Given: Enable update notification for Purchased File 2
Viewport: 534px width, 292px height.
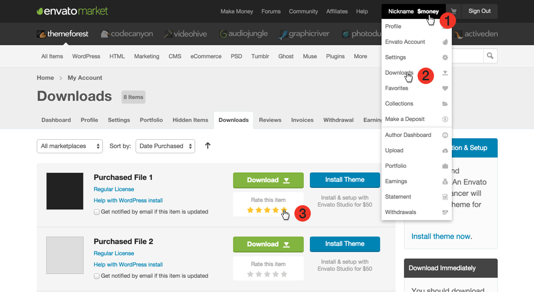Looking at the screenshot, I should (x=96, y=276).
